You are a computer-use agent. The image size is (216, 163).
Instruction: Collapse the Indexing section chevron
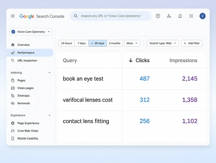coord(50,72)
